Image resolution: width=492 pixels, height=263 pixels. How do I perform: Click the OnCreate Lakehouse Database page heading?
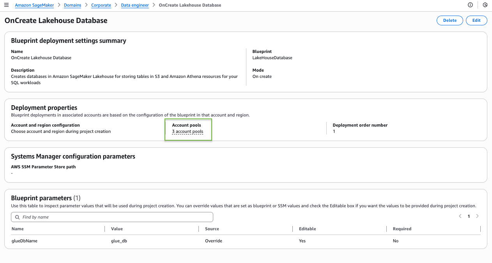click(x=56, y=20)
